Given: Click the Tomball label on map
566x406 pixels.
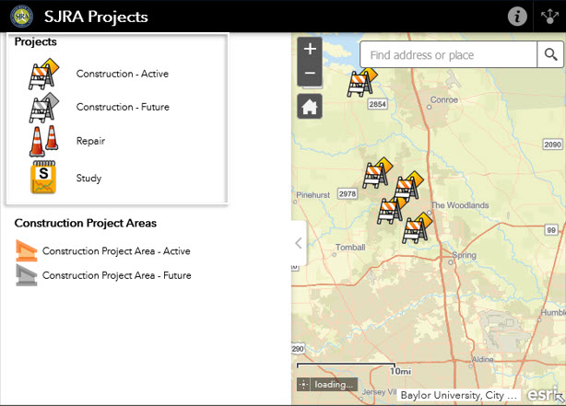Looking at the screenshot, I should point(350,248).
